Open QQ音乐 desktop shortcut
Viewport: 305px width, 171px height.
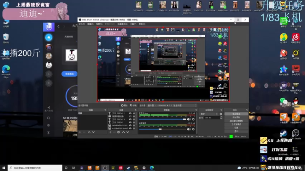(x=284, y=38)
